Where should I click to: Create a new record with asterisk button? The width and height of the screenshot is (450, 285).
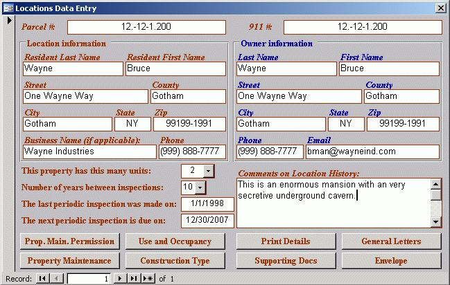tap(148, 278)
